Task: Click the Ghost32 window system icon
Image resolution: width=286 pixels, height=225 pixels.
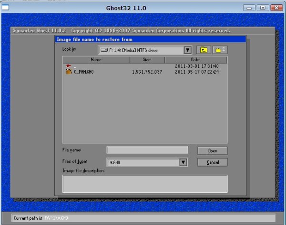Action: (6, 8)
